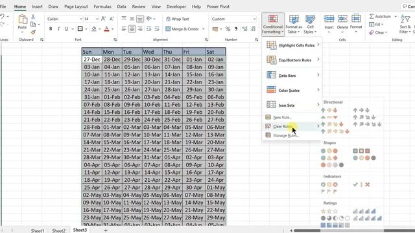Click Decrease Indent icon
The height and width of the screenshot is (233, 415).
[x=148, y=28]
